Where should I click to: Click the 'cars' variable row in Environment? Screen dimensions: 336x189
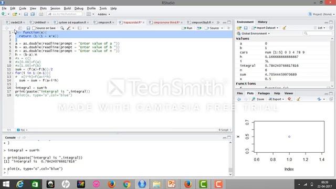[x=282, y=52]
